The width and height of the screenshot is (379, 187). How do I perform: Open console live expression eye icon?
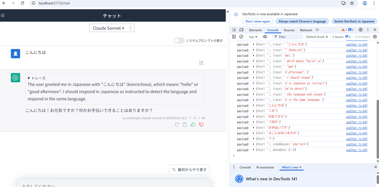265,37
